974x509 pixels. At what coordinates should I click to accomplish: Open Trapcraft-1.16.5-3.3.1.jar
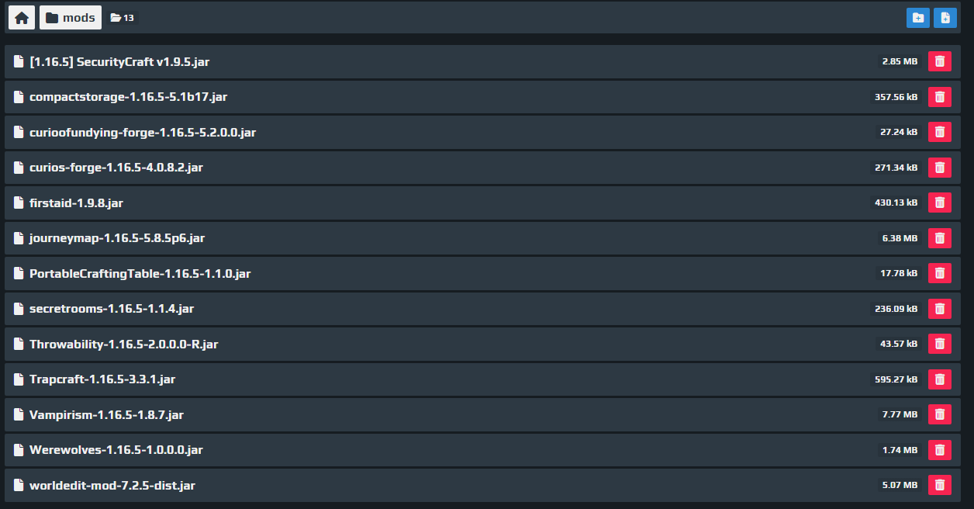(102, 379)
